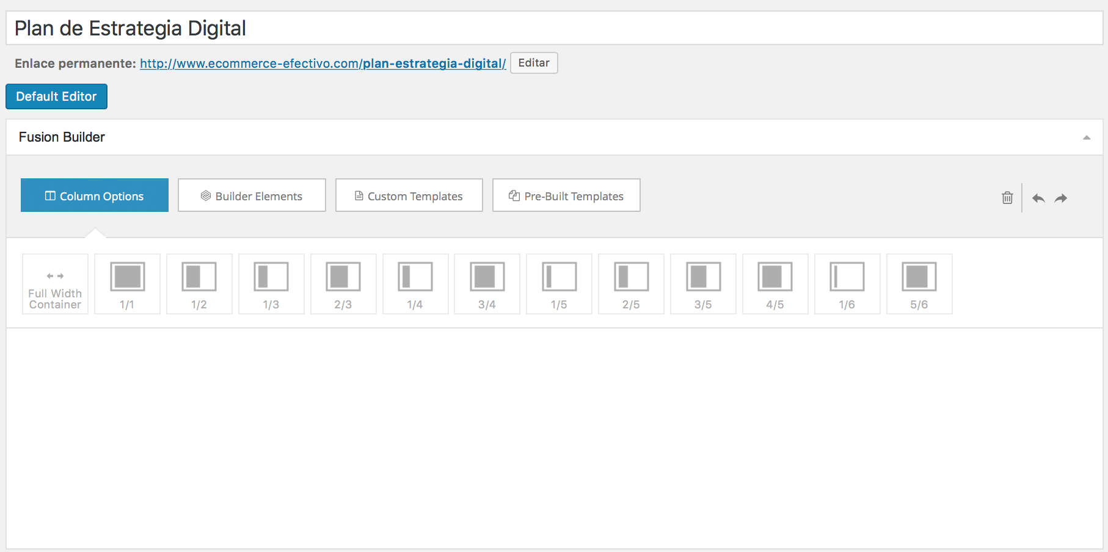
Task: Click Editar to edit the permalink
Action: pyautogui.click(x=534, y=63)
